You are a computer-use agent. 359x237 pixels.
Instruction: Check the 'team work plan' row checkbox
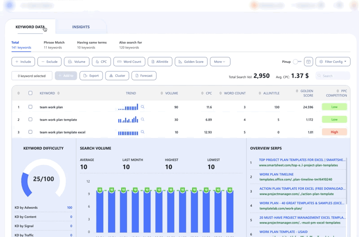coord(30,107)
